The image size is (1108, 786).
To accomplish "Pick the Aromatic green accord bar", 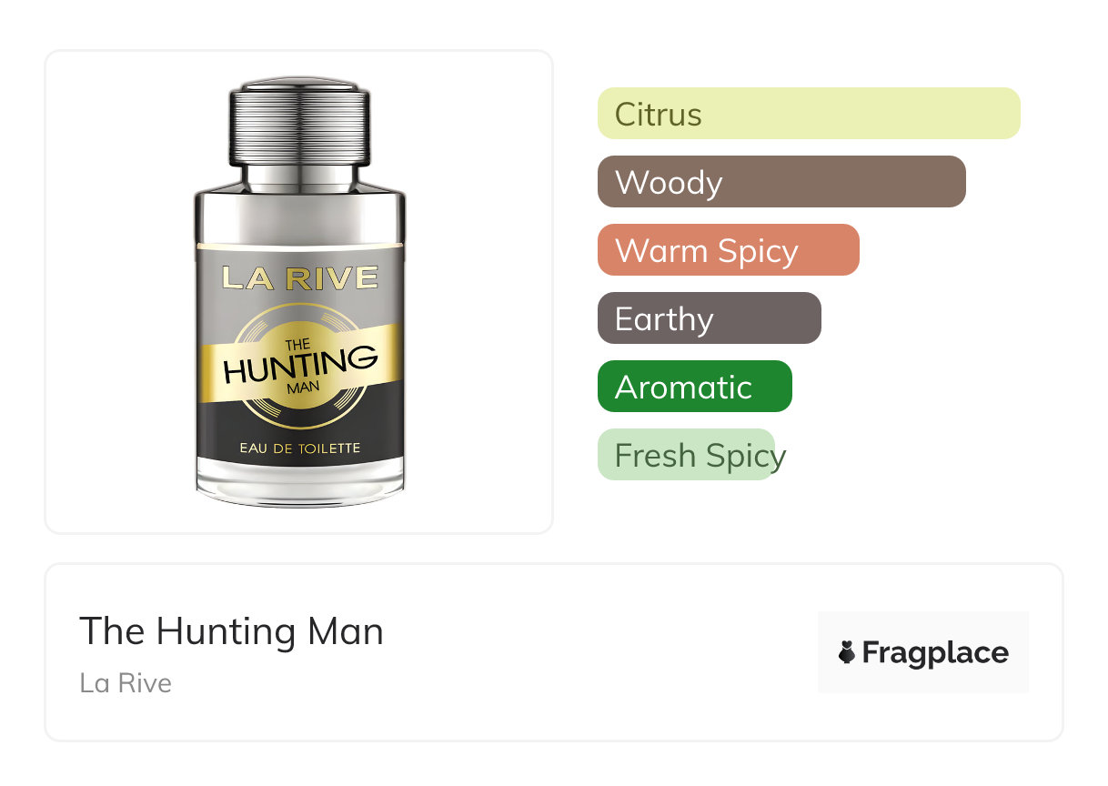I will point(695,387).
